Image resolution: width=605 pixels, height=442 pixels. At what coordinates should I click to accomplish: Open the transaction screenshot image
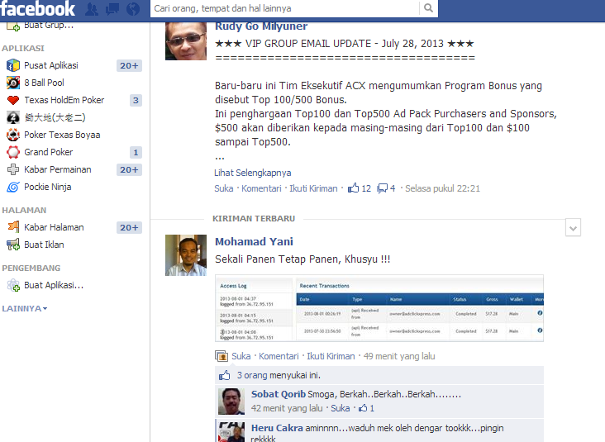pyautogui.click(x=379, y=308)
